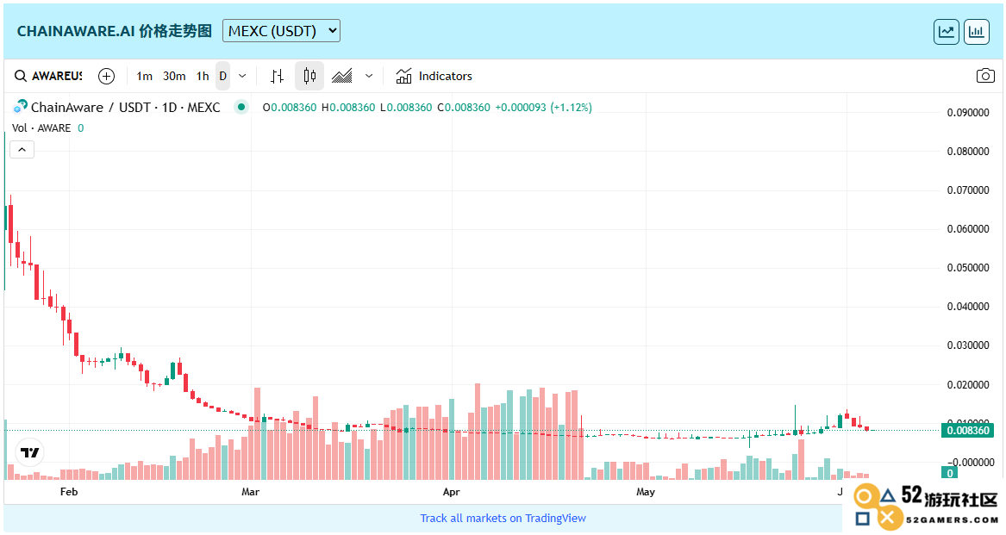Expand the chart style chevron menu

[369, 77]
